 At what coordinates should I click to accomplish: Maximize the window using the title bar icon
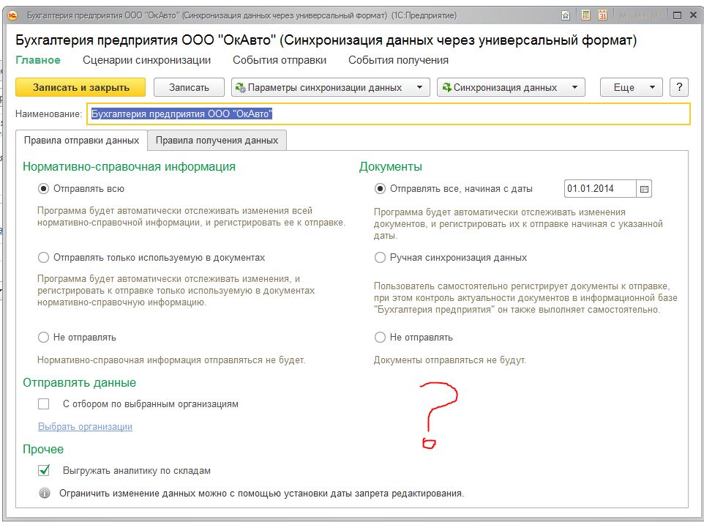pyautogui.click(x=678, y=15)
